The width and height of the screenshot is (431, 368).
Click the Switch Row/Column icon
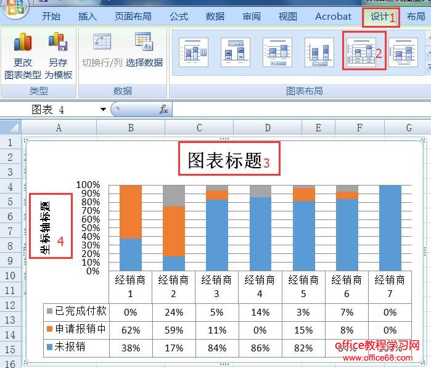tap(102, 42)
